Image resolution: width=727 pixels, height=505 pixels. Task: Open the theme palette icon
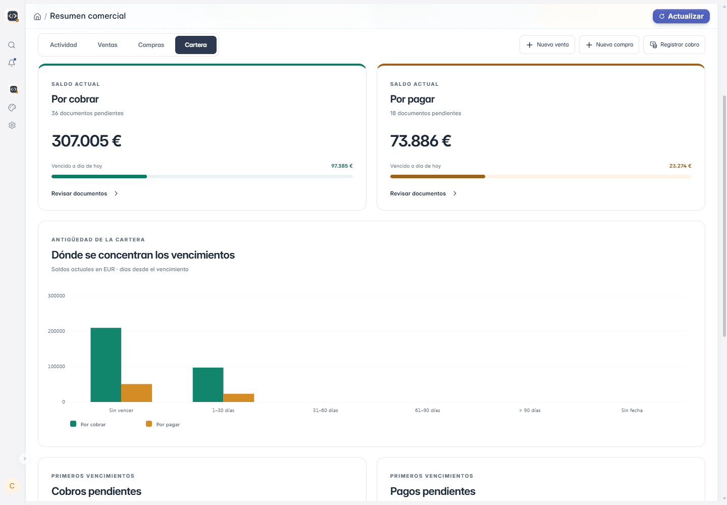[12, 108]
